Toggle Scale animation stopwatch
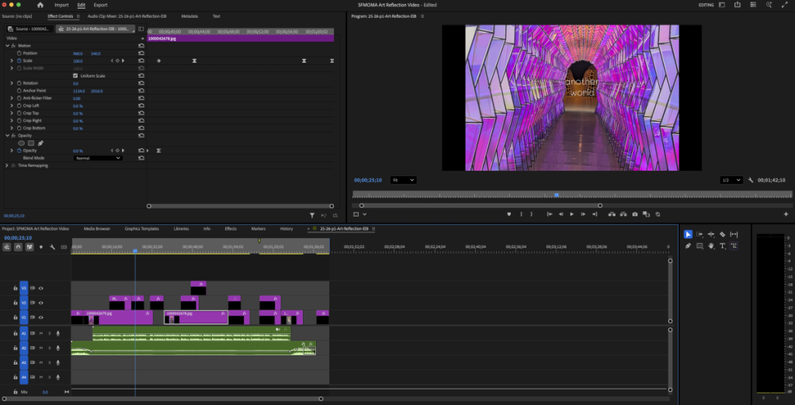 tap(19, 61)
